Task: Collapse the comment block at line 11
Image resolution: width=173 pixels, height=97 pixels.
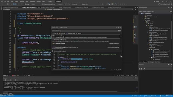Action: (x=15, y=28)
